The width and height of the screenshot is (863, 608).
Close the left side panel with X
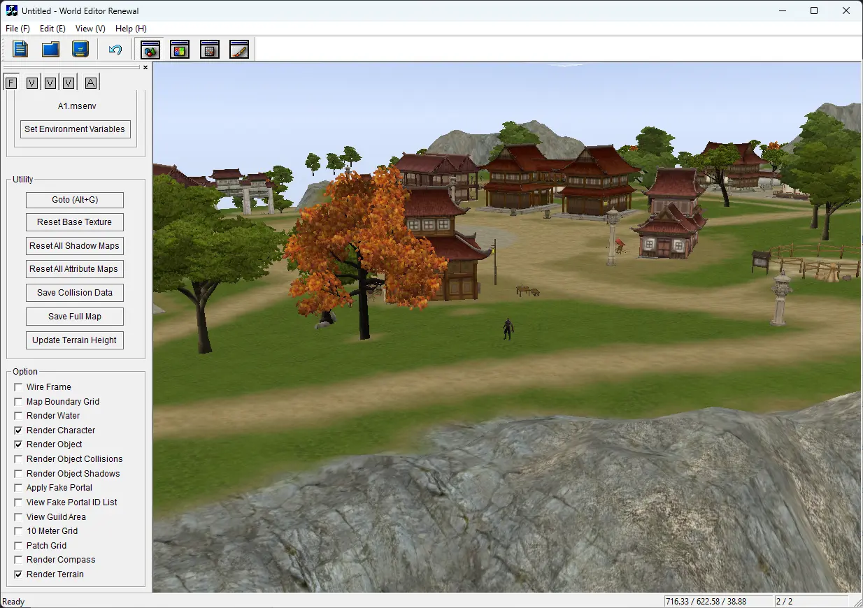click(145, 68)
